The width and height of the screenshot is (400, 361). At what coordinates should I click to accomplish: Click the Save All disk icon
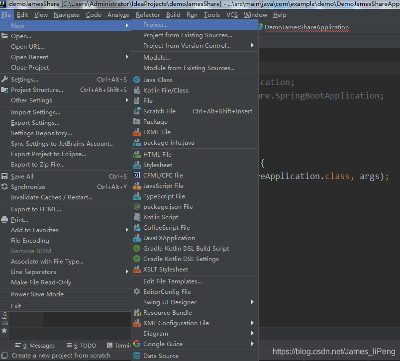(x=4, y=176)
